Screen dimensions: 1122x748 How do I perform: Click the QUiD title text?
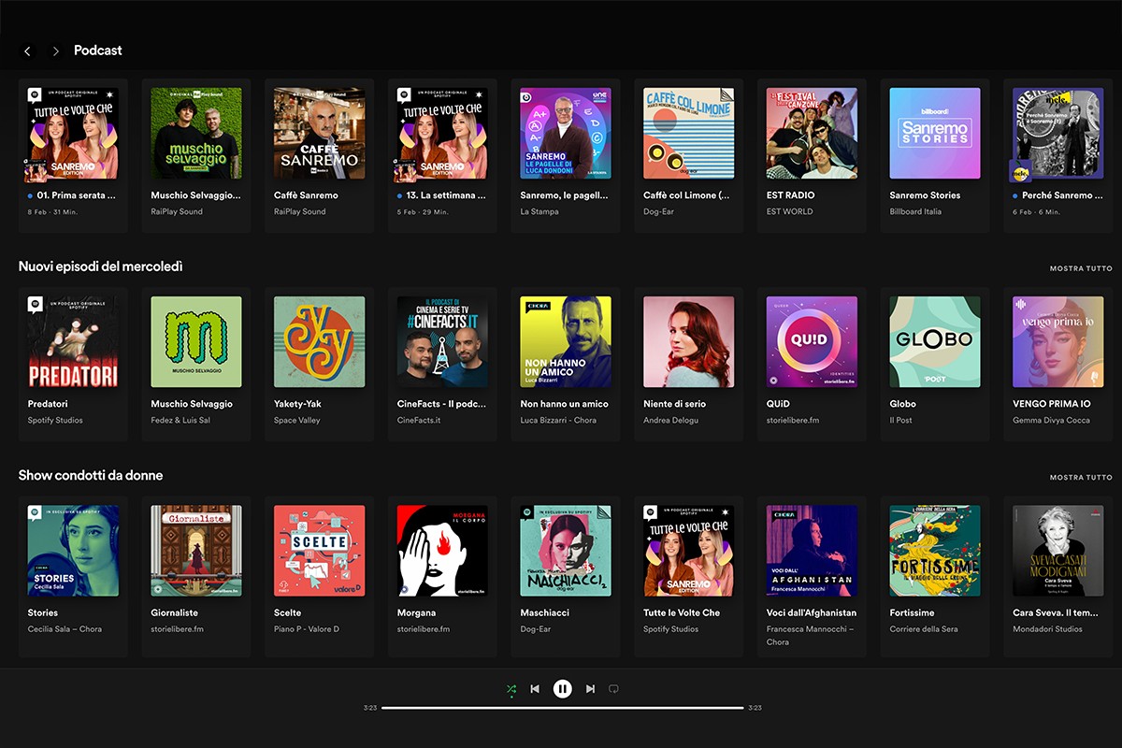(x=778, y=404)
